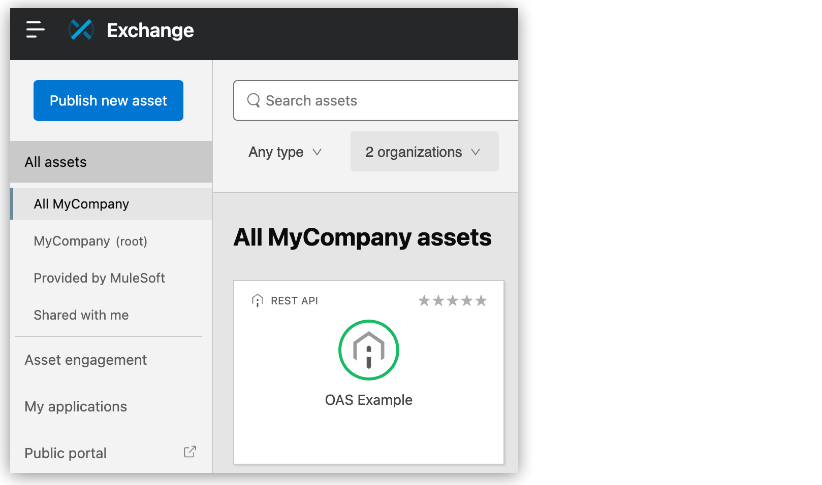Open the hamburger navigation menu
Image resolution: width=822 pixels, height=485 pixels.
click(x=35, y=30)
